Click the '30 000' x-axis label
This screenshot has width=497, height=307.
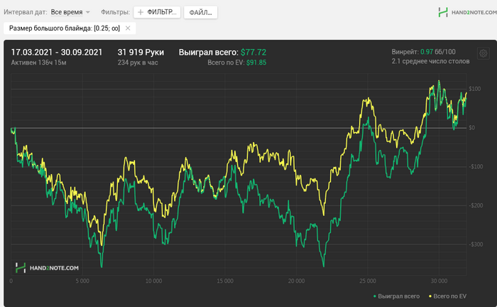(439, 281)
